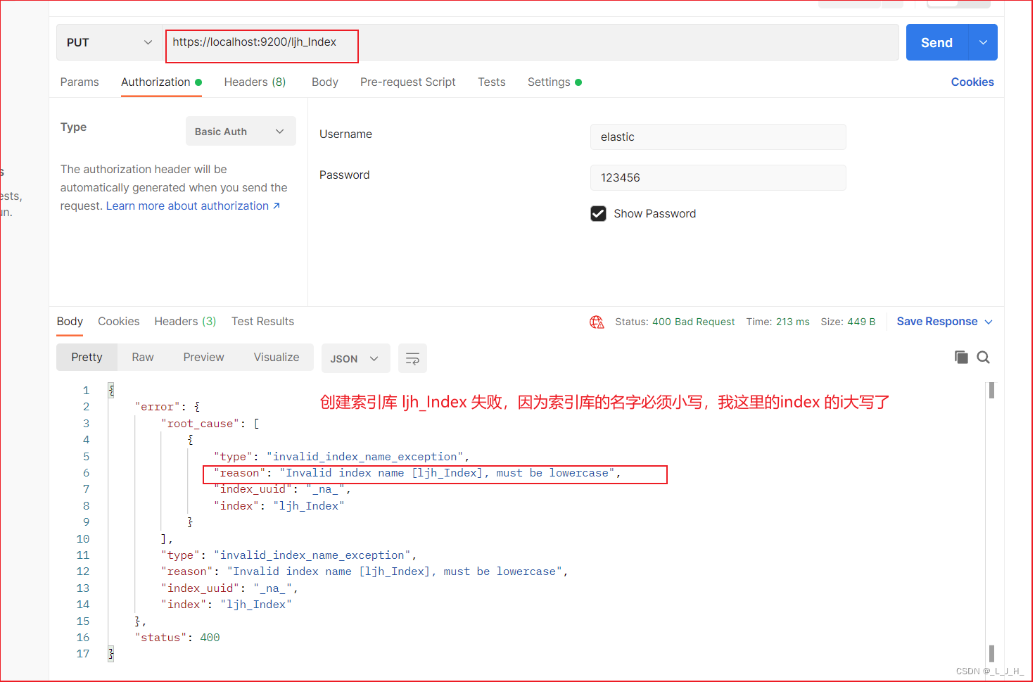Screen dimensions: 1035x682
Task: Click the Username field with elastic
Action: pos(718,137)
